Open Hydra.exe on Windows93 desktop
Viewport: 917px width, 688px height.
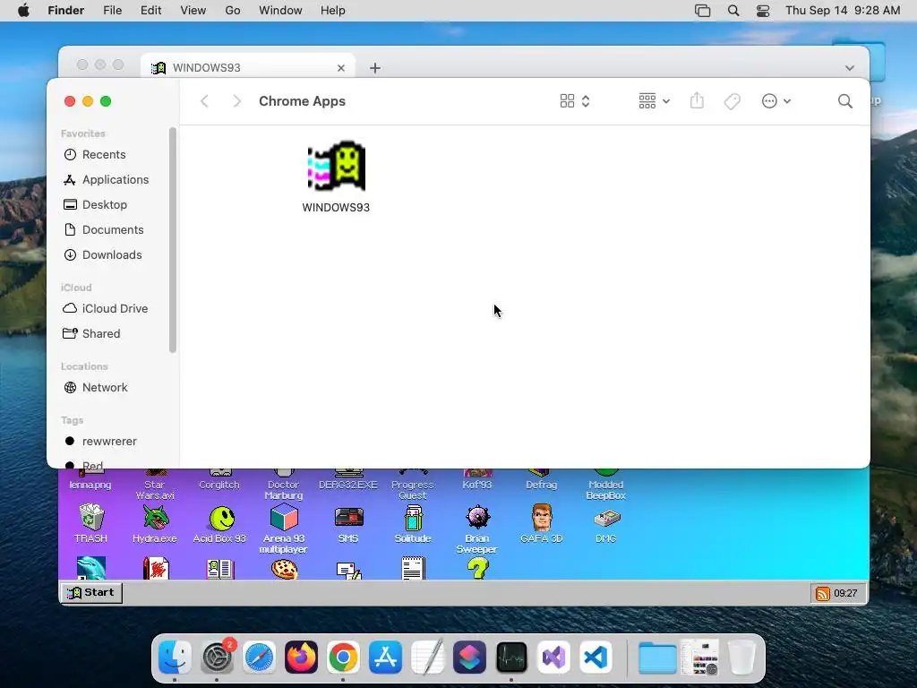pyautogui.click(x=154, y=524)
